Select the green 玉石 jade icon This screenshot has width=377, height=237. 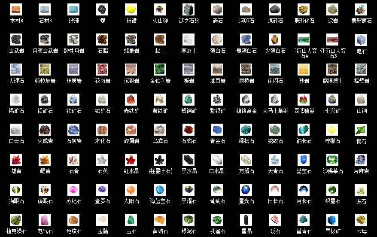[x=131, y=220]
